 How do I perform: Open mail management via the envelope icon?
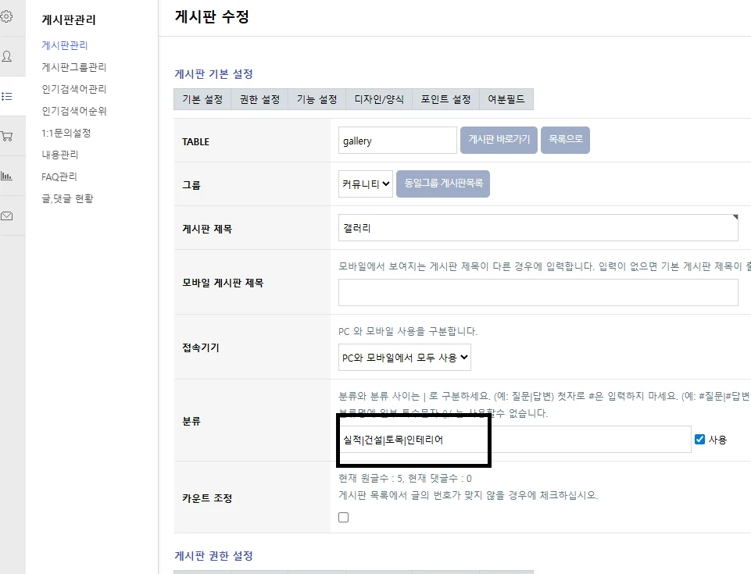pos(7,216)
